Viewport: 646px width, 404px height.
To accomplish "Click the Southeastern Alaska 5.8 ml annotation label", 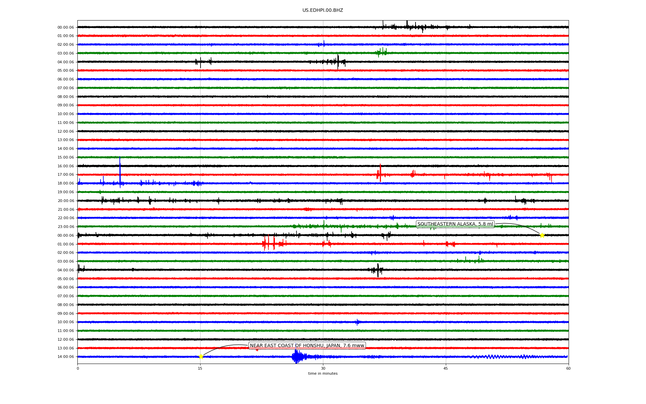I will (x=455, y=224).
